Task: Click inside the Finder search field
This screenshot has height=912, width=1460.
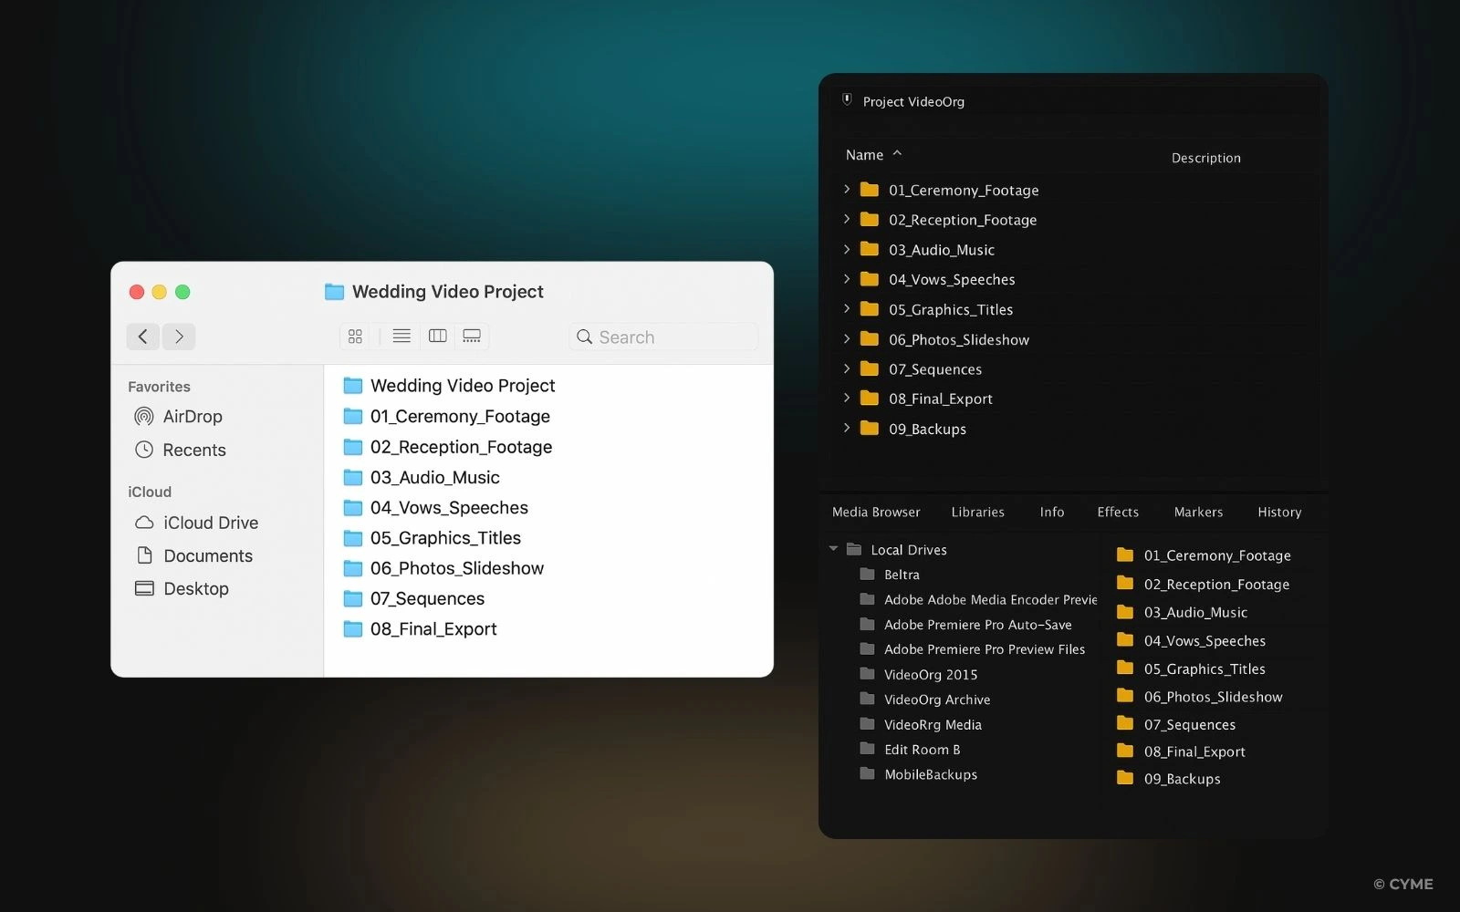Action: (663, 337)
